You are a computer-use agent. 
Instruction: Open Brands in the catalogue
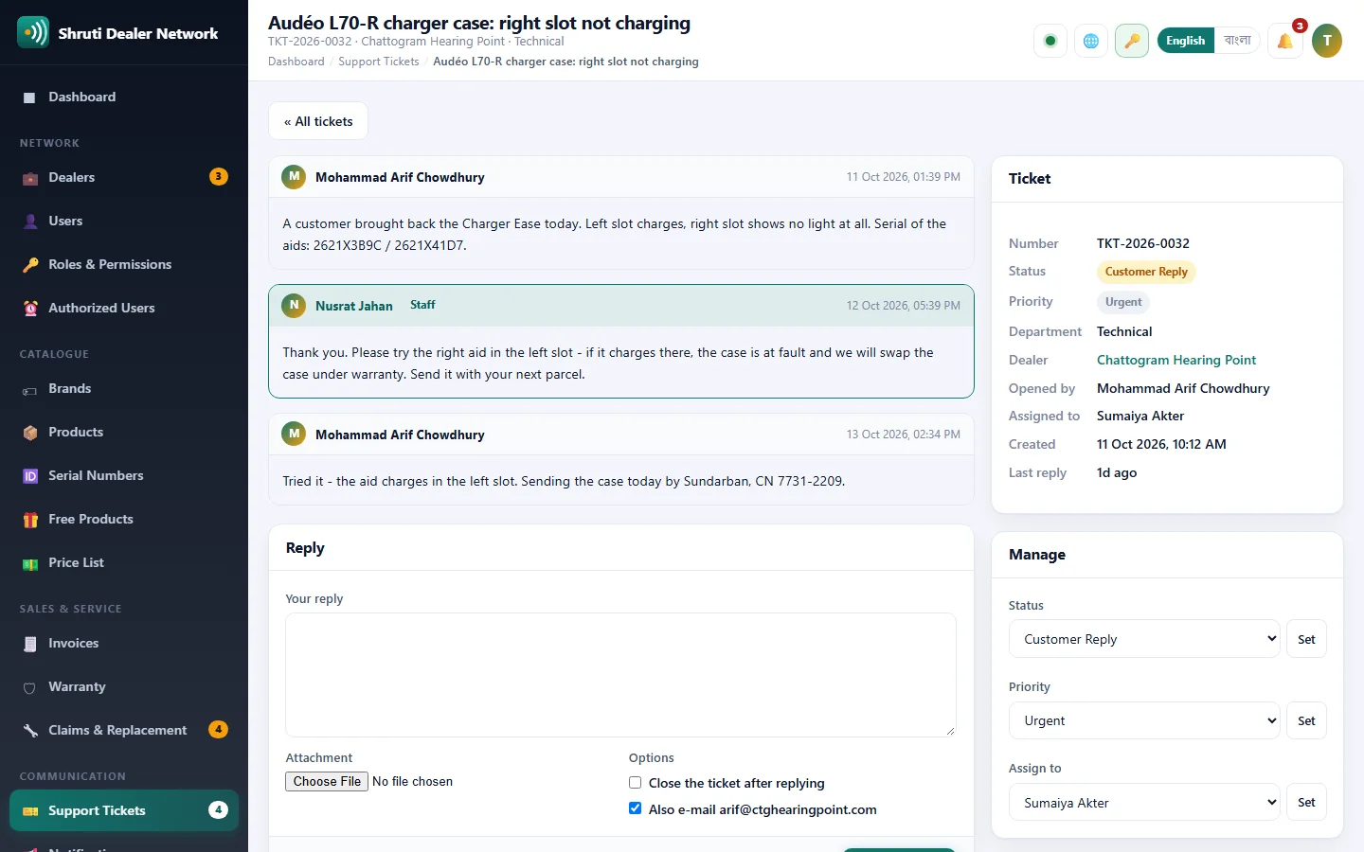124,388
